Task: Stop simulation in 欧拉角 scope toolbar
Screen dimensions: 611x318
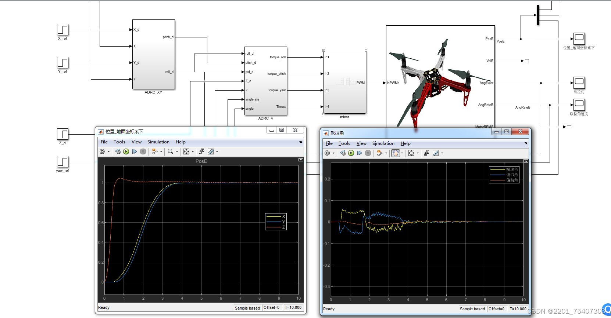Action: (x=368, y=153)
